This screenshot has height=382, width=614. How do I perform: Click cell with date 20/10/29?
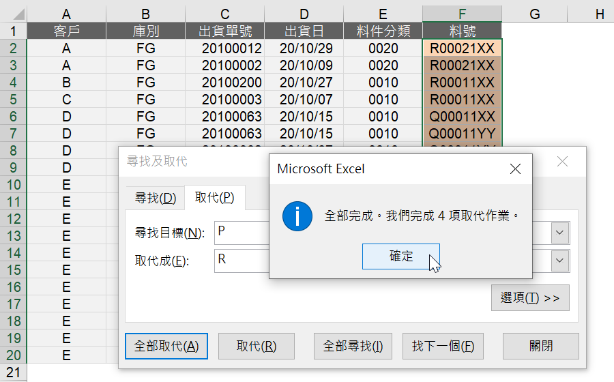click(x=304, y=48)
